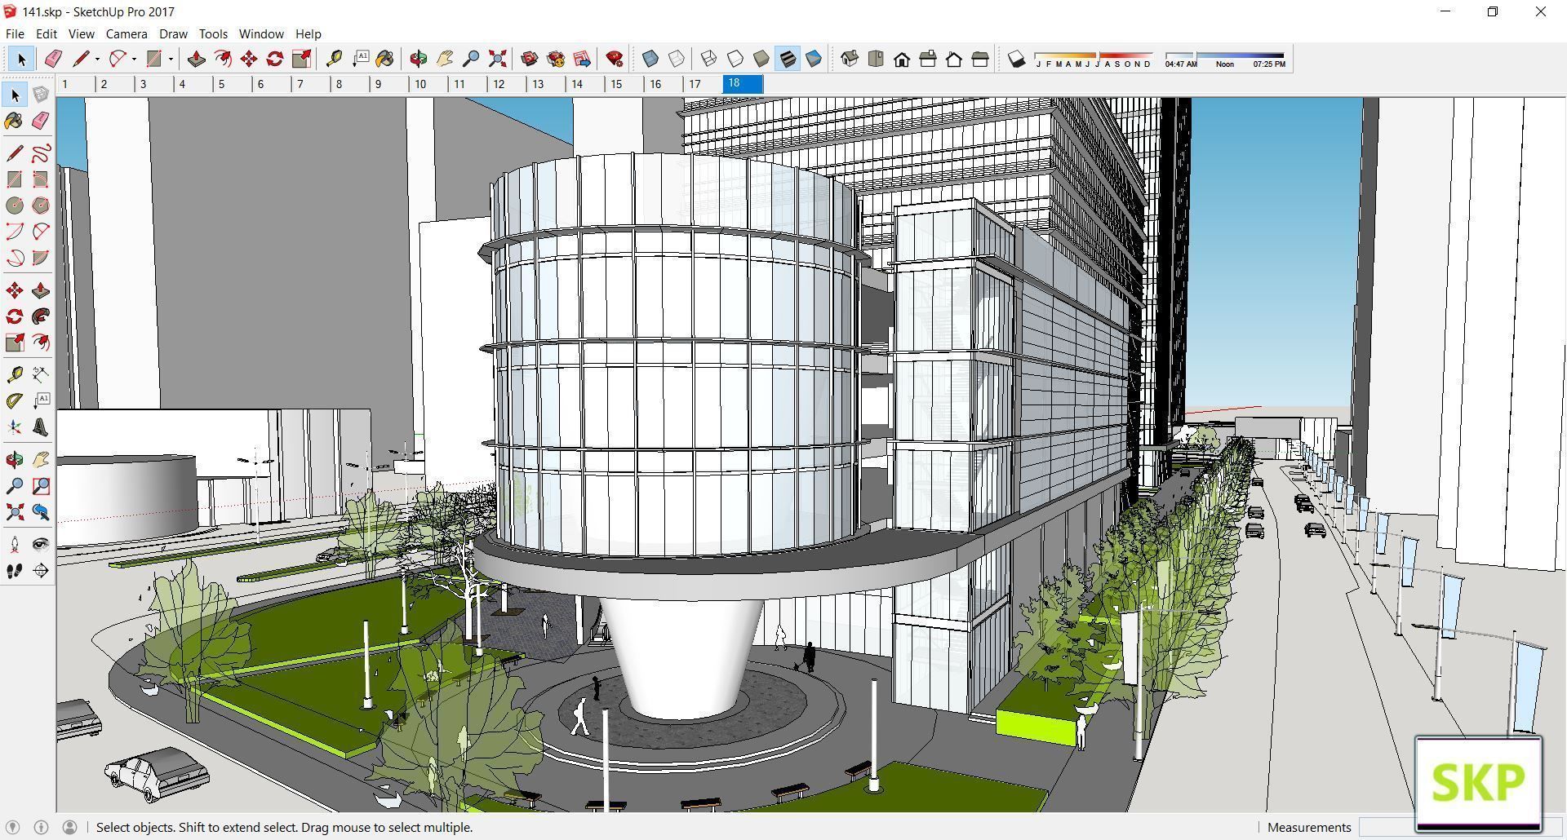Click the geo-location status bar icon
Screen dimensions: 1567x840
[x=13, y=827]
